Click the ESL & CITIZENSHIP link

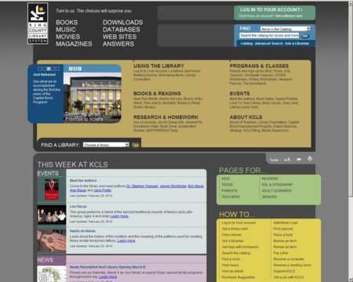(277, 185)
